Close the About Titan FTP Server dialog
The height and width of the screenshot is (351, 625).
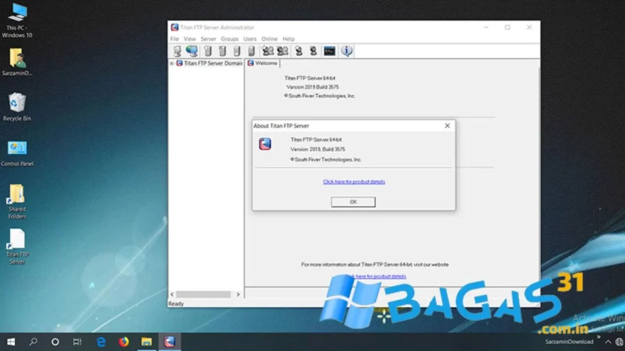coord(447,126)
